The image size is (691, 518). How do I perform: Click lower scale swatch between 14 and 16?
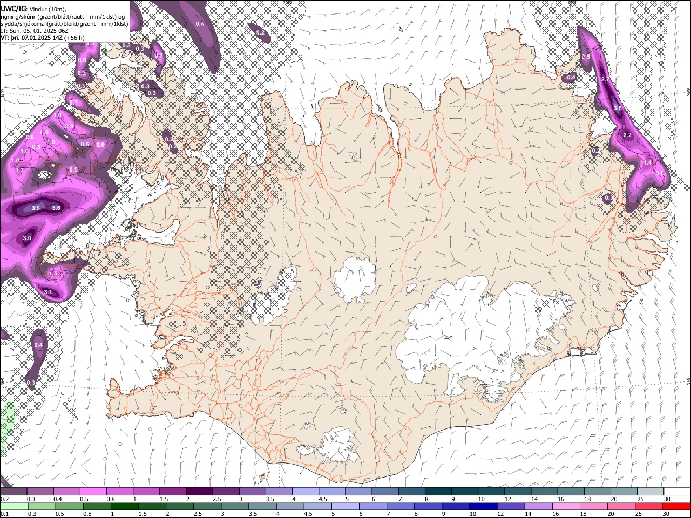click(538, 506)
